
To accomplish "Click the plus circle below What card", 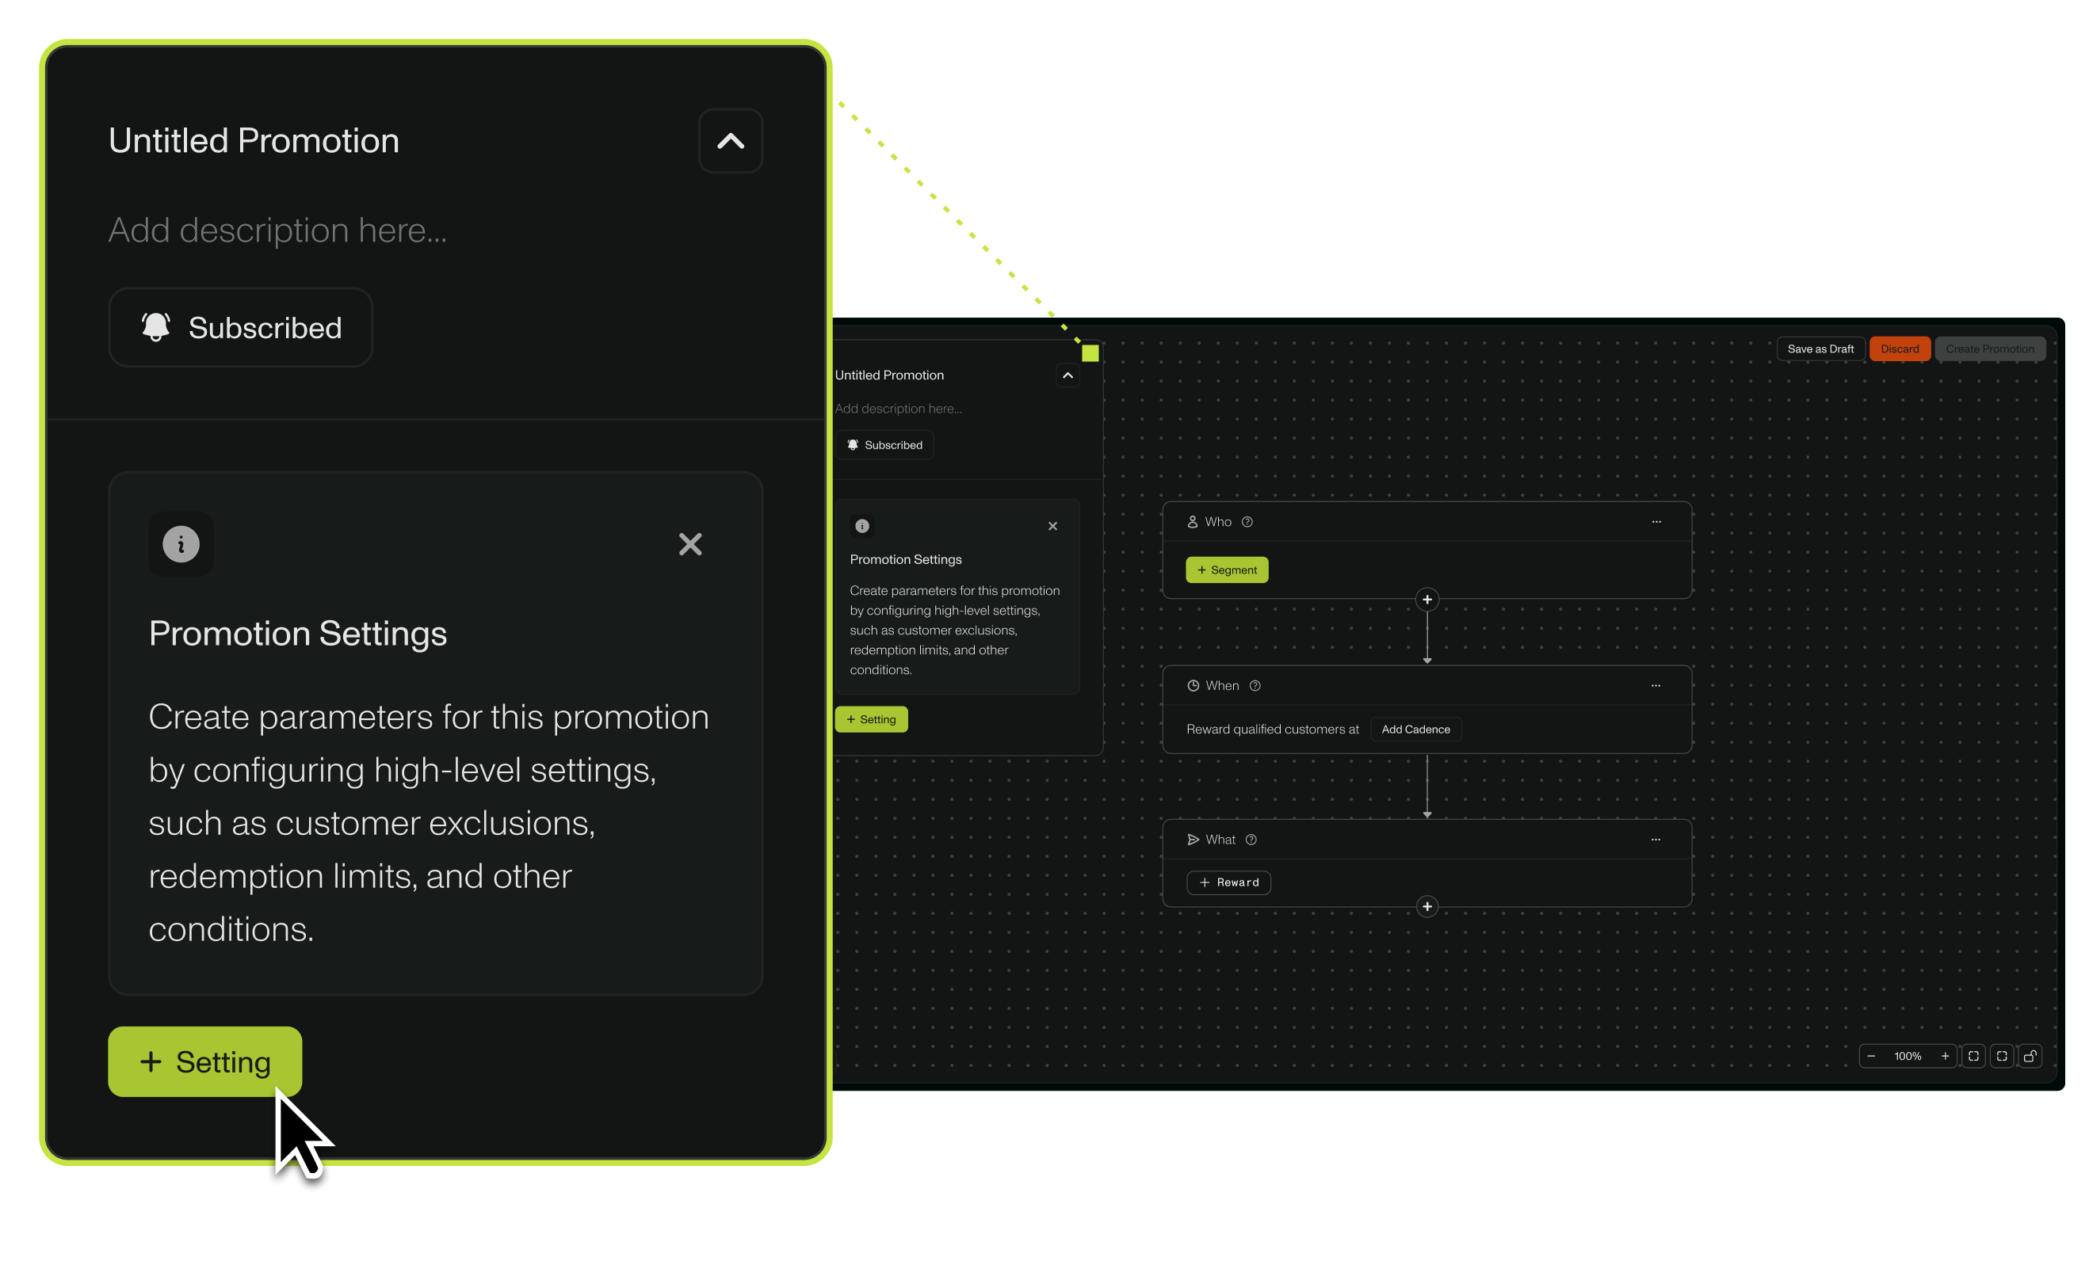I will tap(1426, 907).
